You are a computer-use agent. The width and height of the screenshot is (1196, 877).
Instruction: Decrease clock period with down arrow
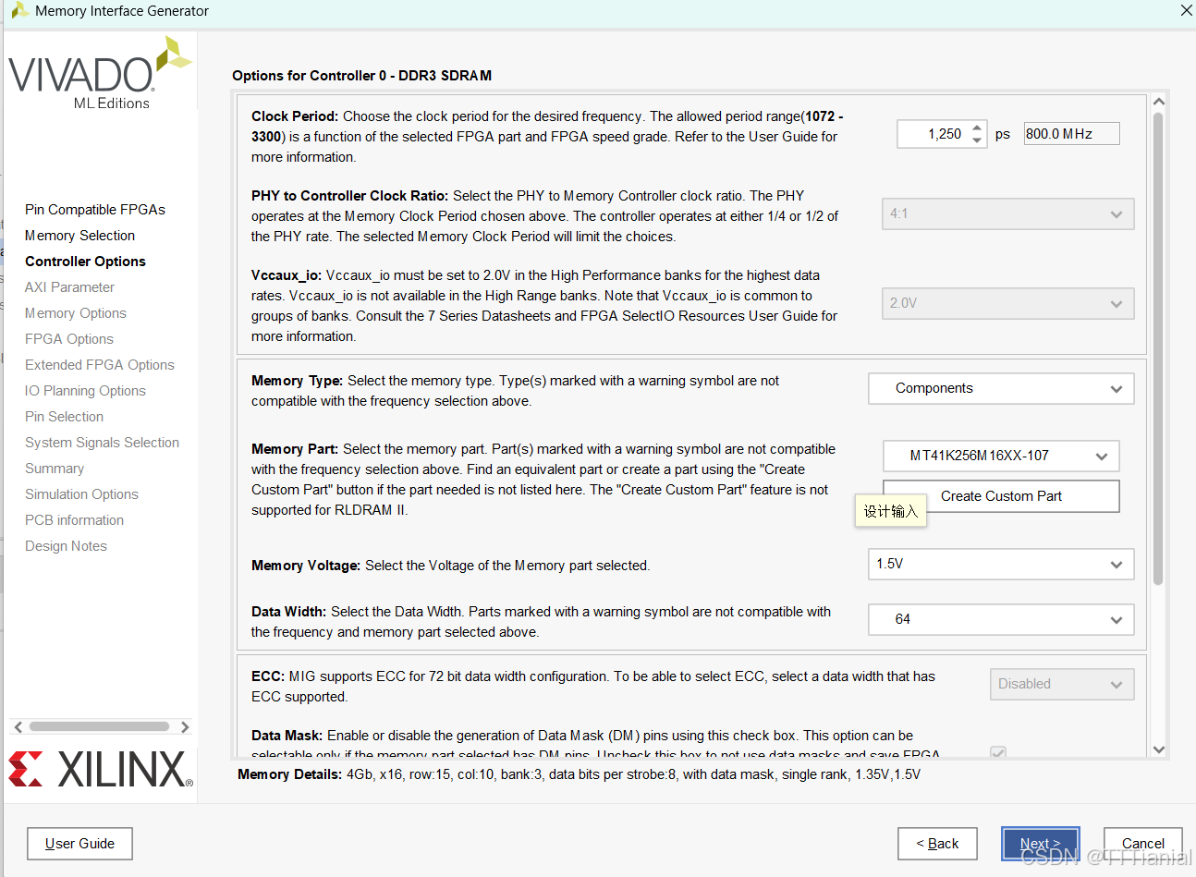coord(978,140)
